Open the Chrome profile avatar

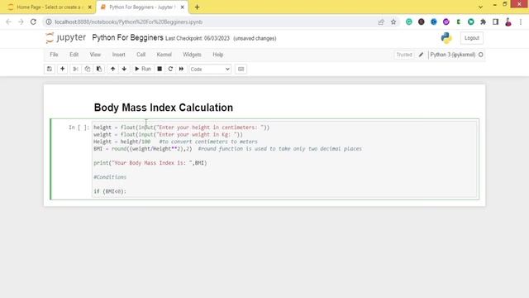(508, 22)
